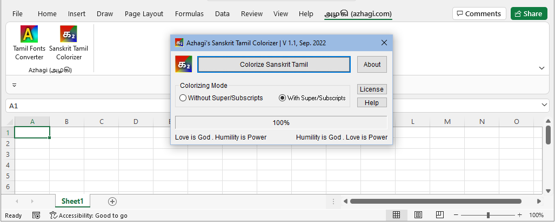This screenshot has height=222, width=555.
Task: Expand the formula bar chevron
Action: pos(544,105)
